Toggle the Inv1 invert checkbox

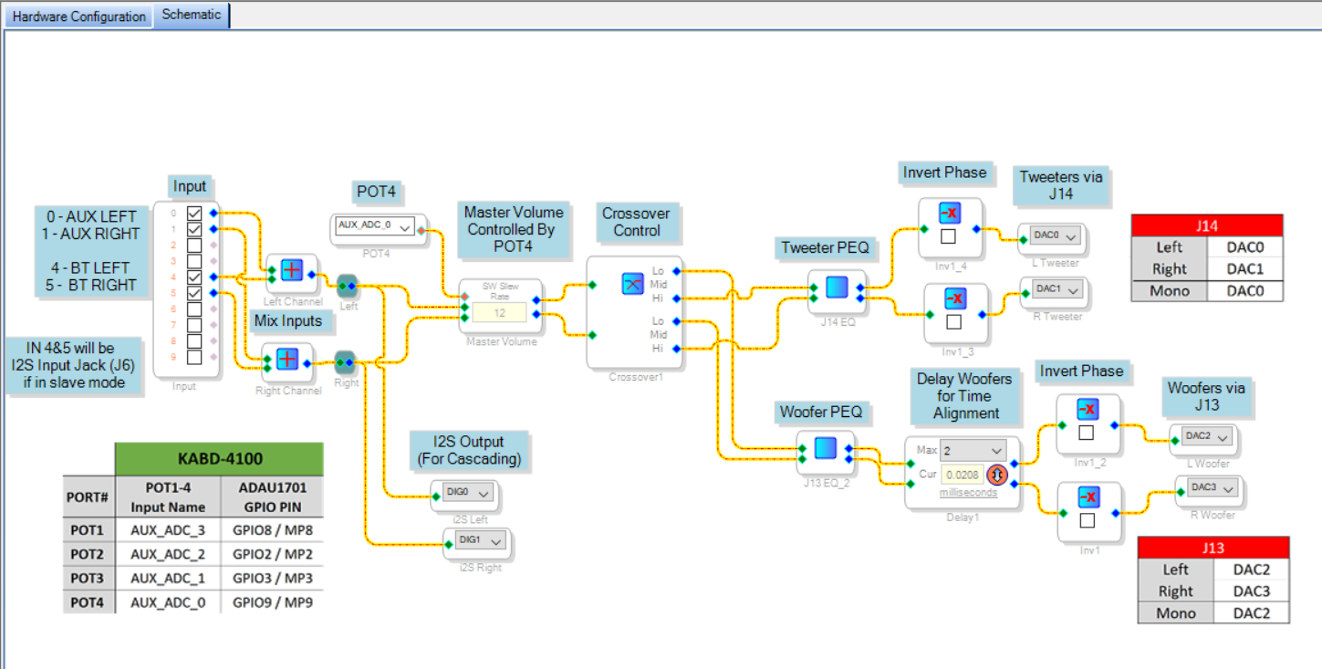[1087, 520]
